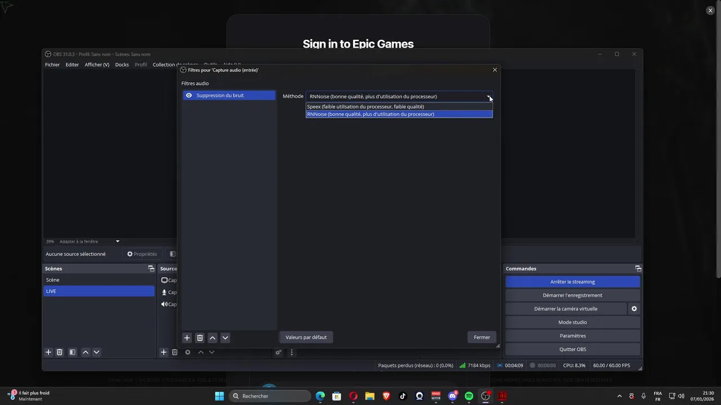Add a new audio filter with plus icon
This screenshot has width=721, height=405.
coord(187,337)
